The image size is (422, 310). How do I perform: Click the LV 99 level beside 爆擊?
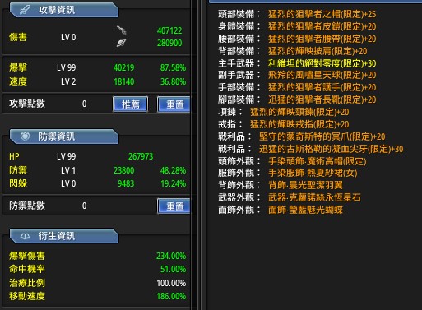(x=67, y=67)
